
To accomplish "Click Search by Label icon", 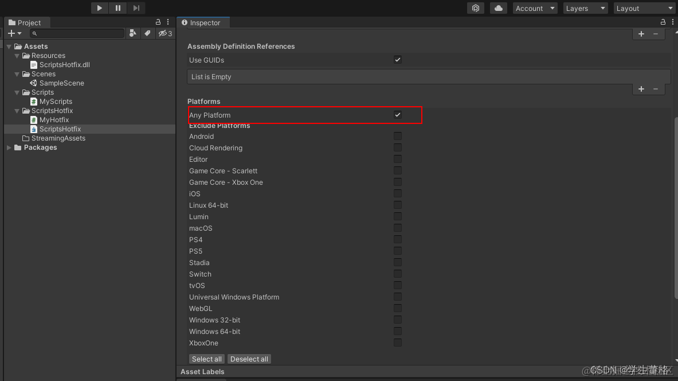I will (147, 33).
